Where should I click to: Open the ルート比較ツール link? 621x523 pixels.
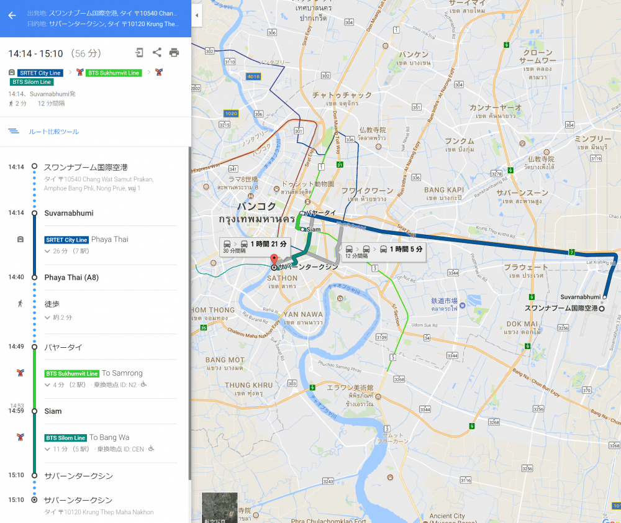pyautogui.click(x=53, y=132)
